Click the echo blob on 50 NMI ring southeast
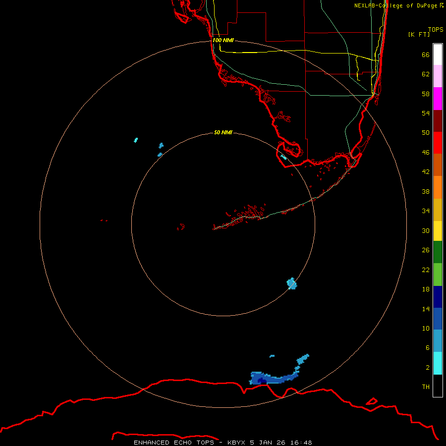Screen dimensions: 446x446 (292, 283)
